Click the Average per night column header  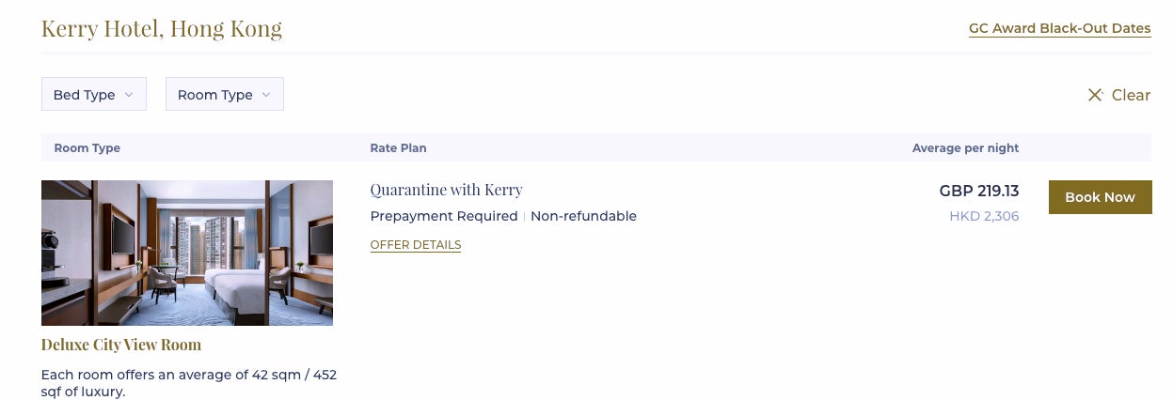(966, 148)
